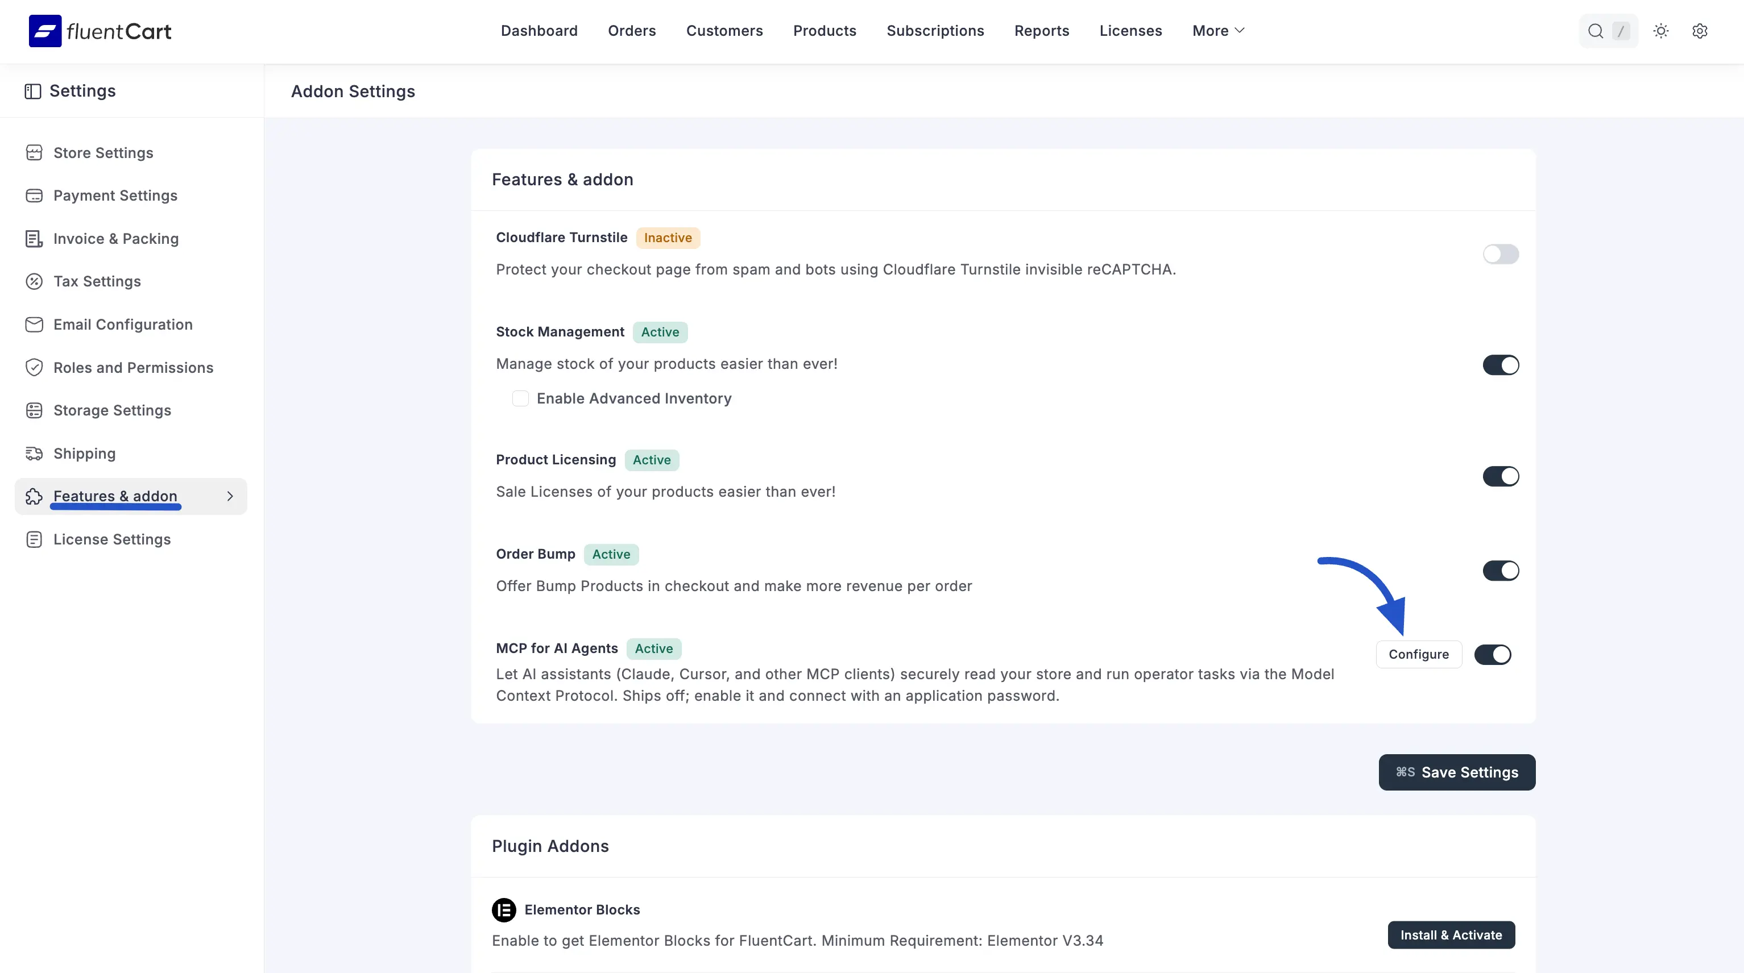
Task: Open Payment Settings link
Action: coord(115,196)
